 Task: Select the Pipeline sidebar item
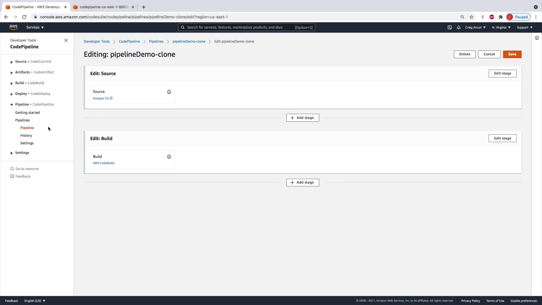point(27,128)
